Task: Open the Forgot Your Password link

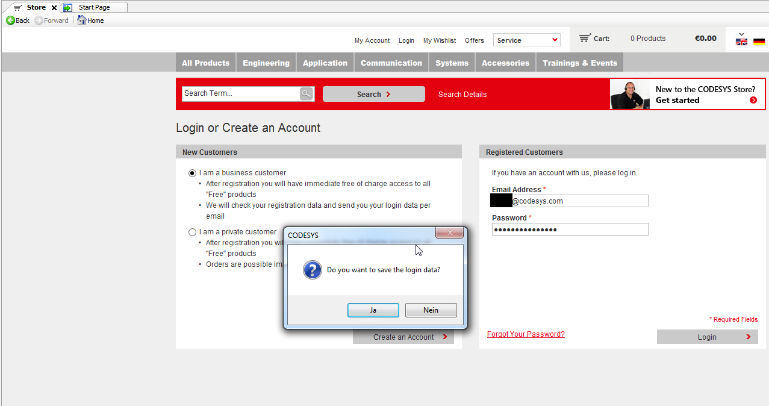Action: (x=526, y=334)
